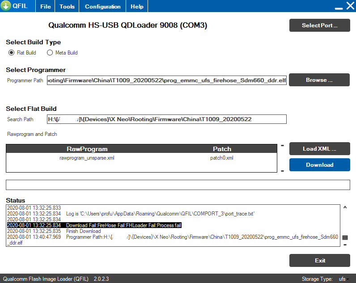This screenshot has width=356, height=283.
Task: Open the Storage Type ufs dropdown
Action: tap(343, 279)
